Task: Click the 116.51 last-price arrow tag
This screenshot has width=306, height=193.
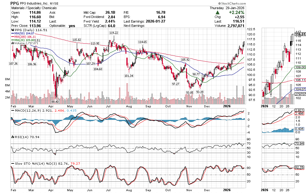Action: [300, 34]
